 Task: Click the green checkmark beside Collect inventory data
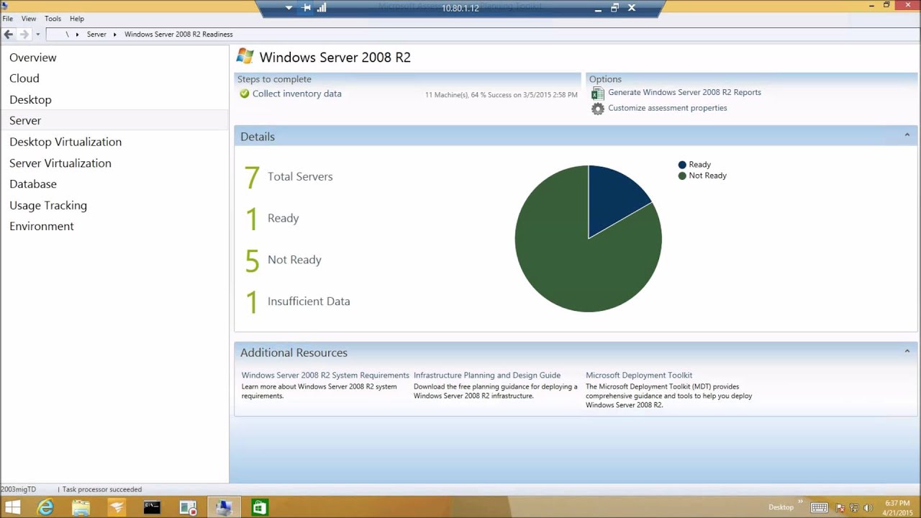click(245, 94)
